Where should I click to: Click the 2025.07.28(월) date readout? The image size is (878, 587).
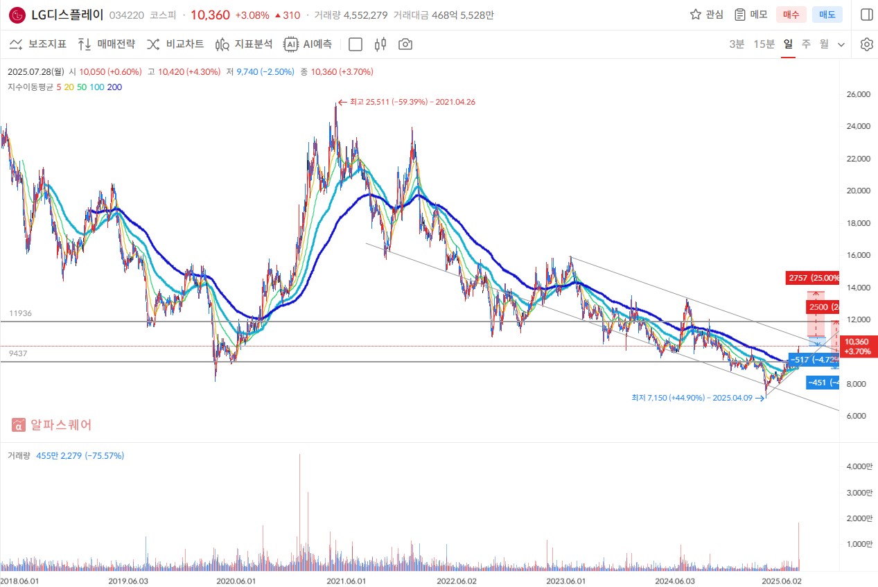[x=36, y=71]
